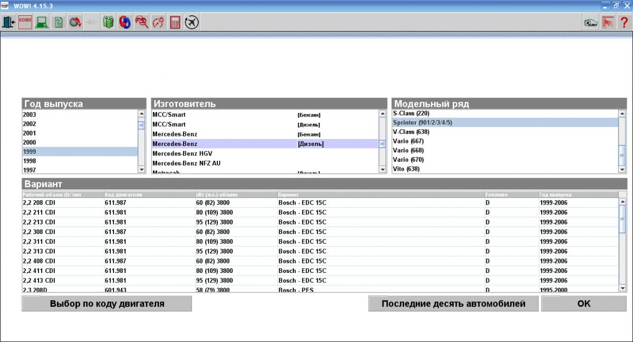The image size is (633, 342).
Task: Click the Вариант table scroll up arrow
Action: (622, 202)
